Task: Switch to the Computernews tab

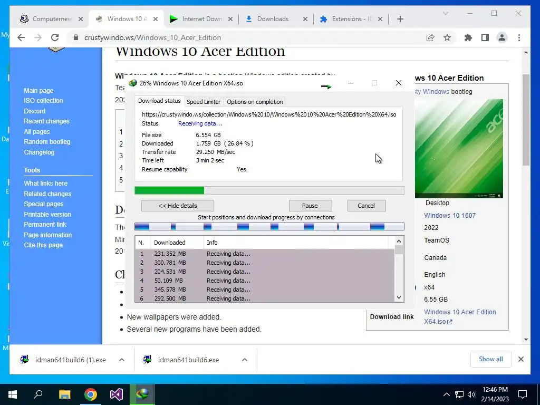Action: point(51,19)
